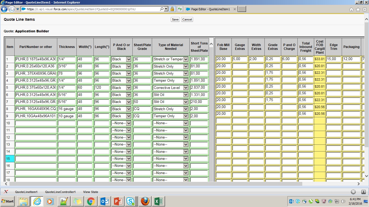Open the browser Home icon
This screenshot has width=369, height=207.
point(351,9)
